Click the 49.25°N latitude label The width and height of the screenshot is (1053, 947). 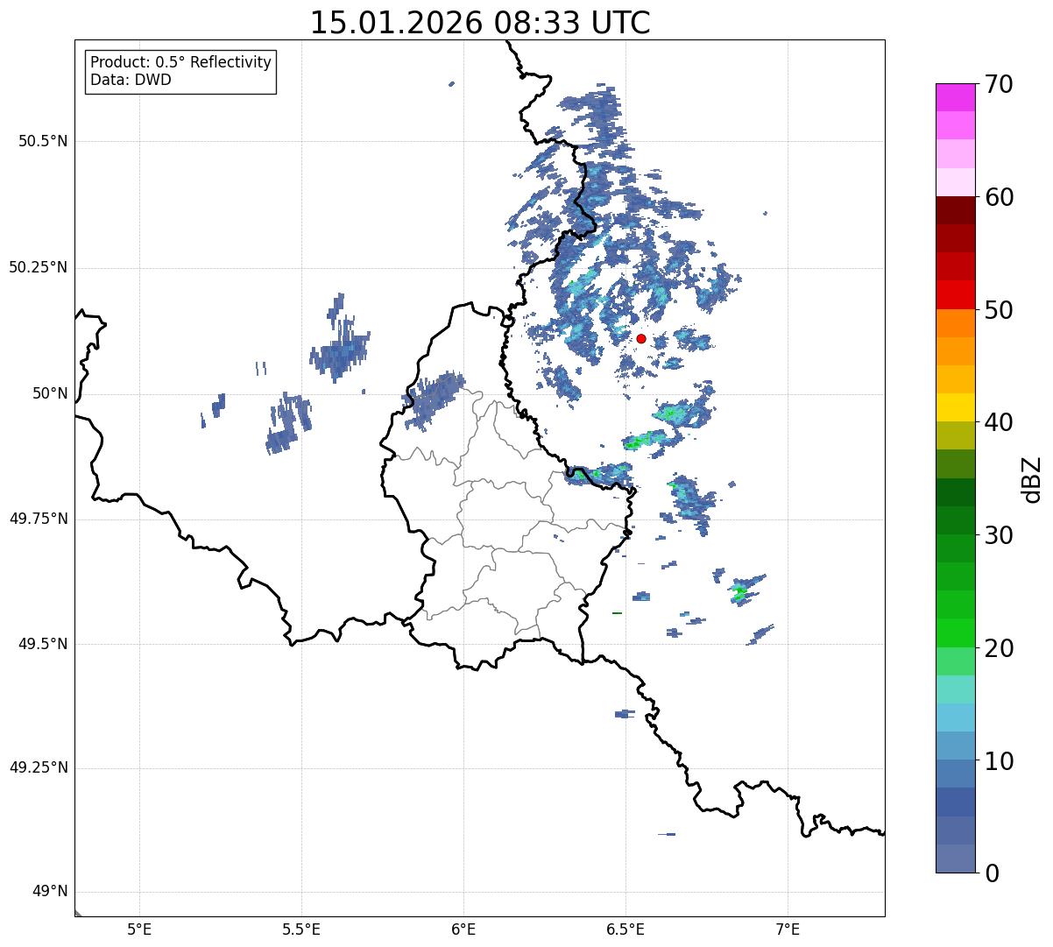coord(39,768)
